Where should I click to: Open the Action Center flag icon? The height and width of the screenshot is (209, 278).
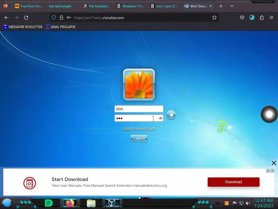point(235,203)
